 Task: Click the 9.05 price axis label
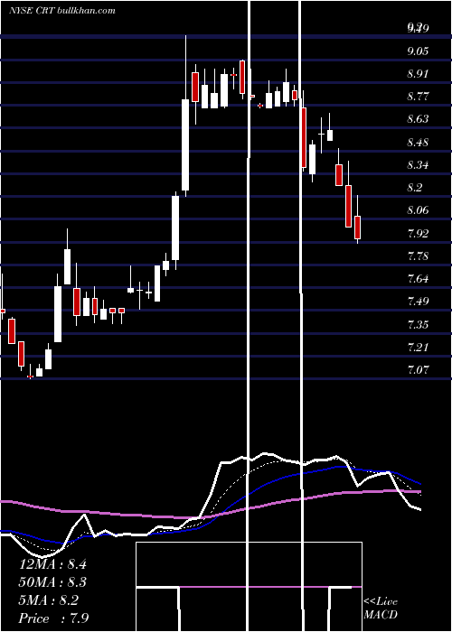click(x=418, y=51)
